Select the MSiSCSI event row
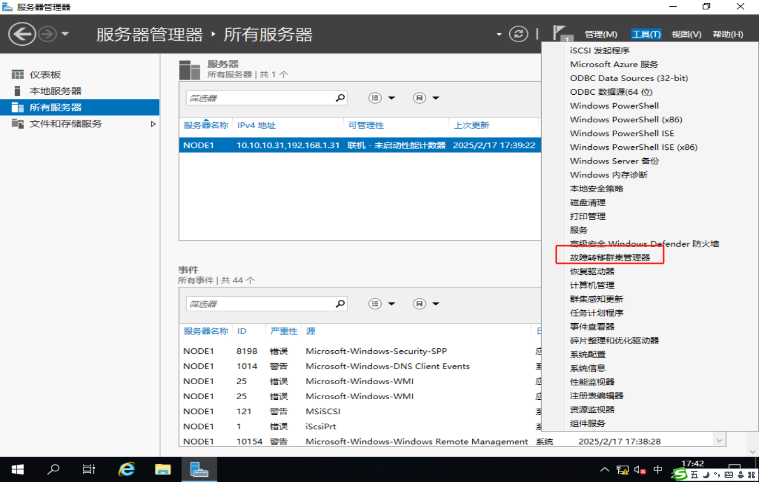Viewport: 759px width, 482px height. coord(360,411)
